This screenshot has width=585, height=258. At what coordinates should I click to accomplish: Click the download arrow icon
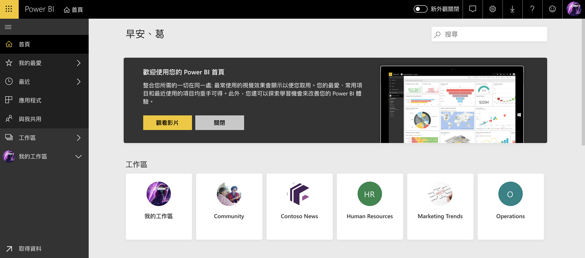click(x=512, y=9)
